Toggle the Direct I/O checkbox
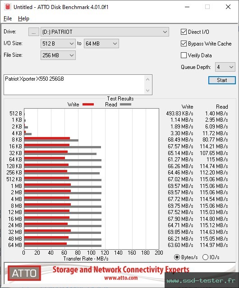The height and width of the screenshot is (288, 239). click(184, 32)
